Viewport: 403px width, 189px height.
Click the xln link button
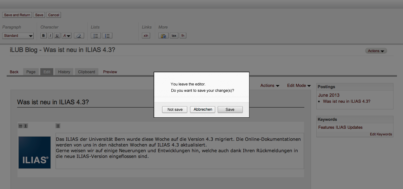146,36
